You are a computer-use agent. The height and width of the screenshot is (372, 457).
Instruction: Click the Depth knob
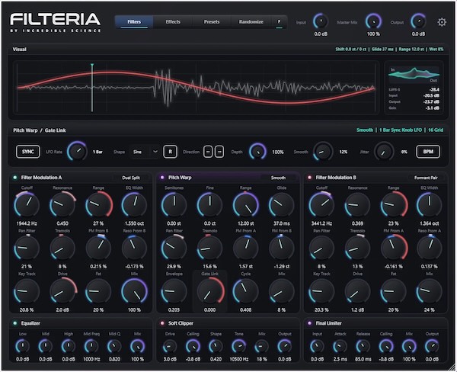(x=257, y=152)
